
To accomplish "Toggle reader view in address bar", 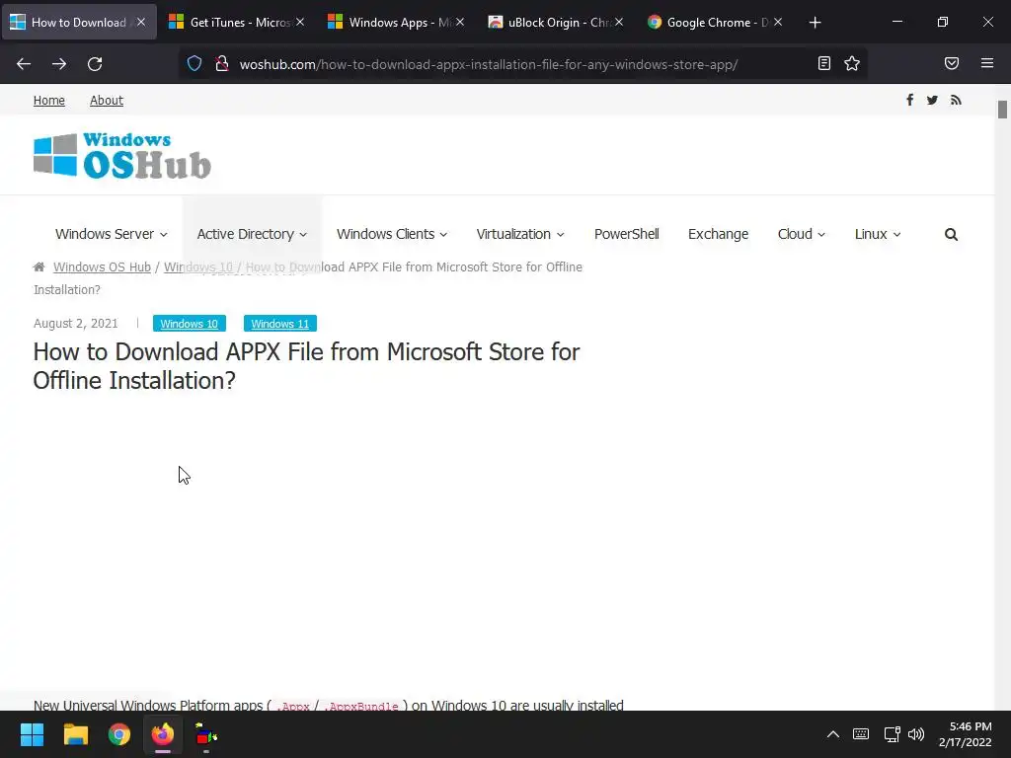I will [824, 63].
